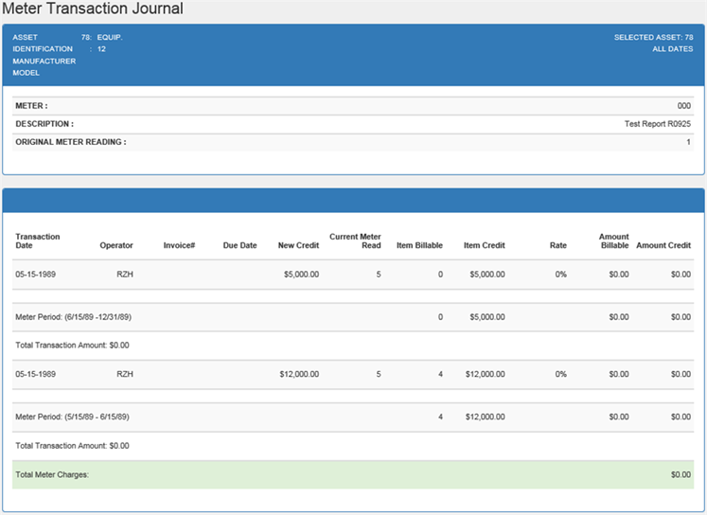
Task: Click the ALL DATES text
Action: point(672,48)
